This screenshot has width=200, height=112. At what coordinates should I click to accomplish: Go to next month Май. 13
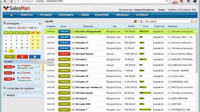pyautogui.click(x=34, y=28)
